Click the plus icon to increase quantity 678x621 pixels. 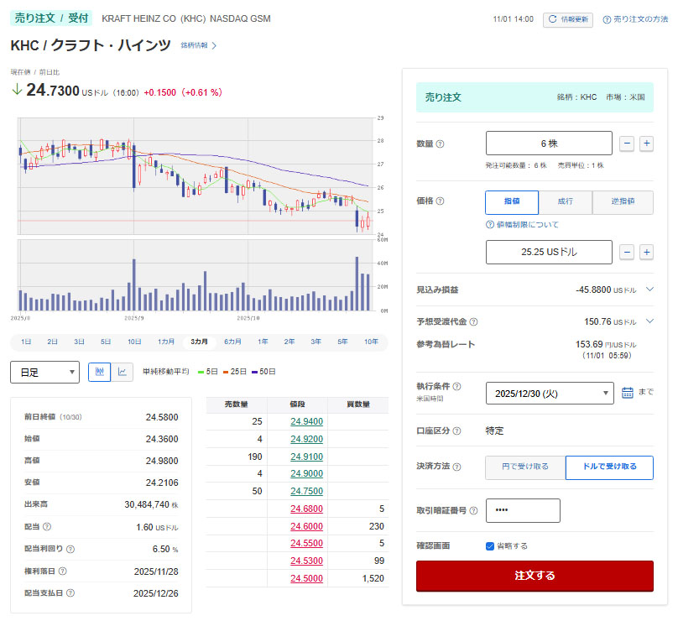(646, 144)
